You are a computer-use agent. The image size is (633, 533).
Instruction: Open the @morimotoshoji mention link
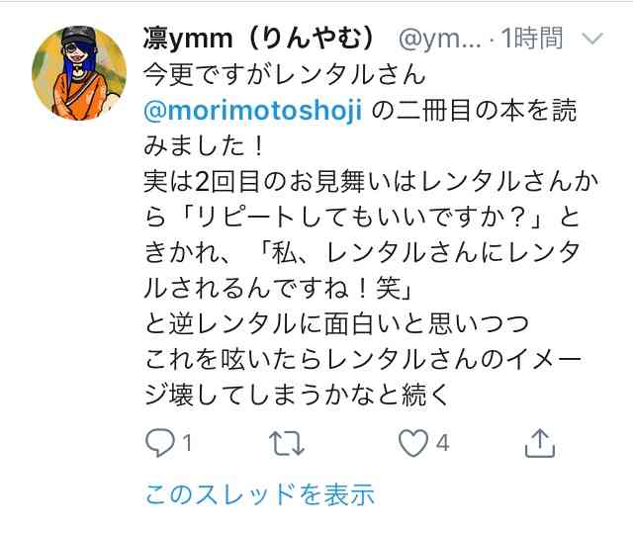pos(253,110)
